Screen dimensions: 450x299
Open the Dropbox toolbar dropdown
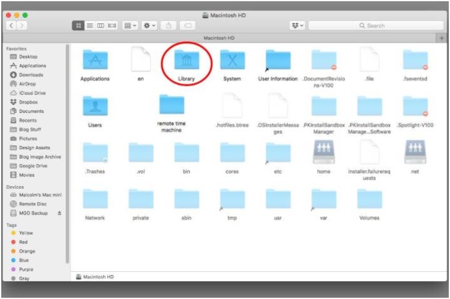tap(297, 25)
